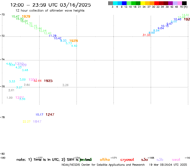
Task: Select the 3.48 wave height value
Action: point(25,70)
